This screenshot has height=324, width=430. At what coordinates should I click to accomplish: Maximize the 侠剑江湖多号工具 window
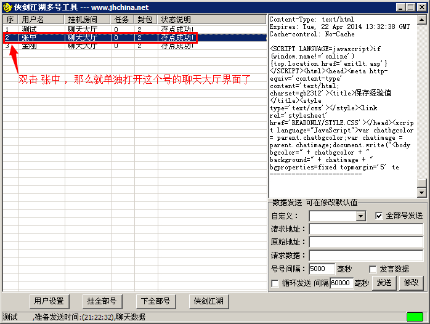click(x=410, y=7)
